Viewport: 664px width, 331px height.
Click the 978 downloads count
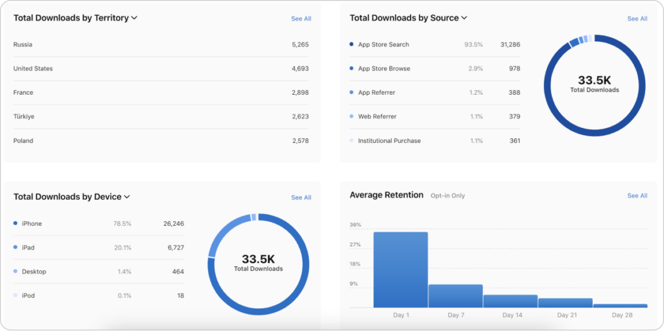tap(514, 69)
